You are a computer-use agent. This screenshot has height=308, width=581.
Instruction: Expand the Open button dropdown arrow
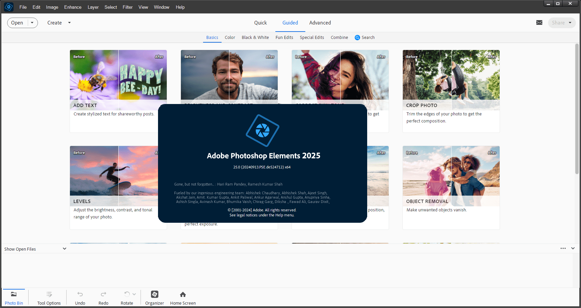[x=32, y=23]
